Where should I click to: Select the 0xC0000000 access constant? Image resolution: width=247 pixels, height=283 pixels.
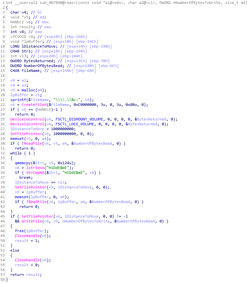(x=85, y=105)
